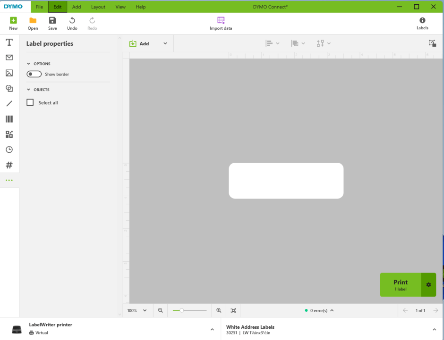Click Import data icon
Viewport: 444px width, 340px height.
point(221,20)
